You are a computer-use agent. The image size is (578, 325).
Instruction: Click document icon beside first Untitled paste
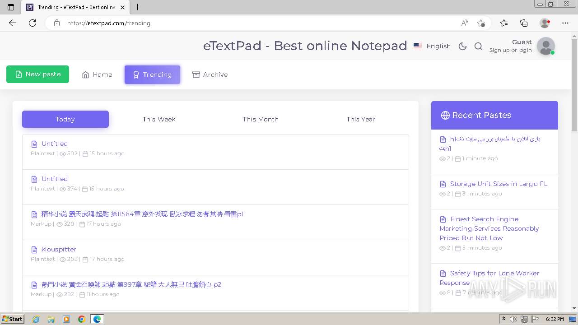[x=34, y=144]
